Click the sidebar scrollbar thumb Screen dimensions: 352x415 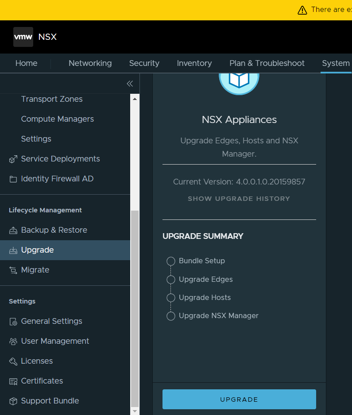(135, 308)
